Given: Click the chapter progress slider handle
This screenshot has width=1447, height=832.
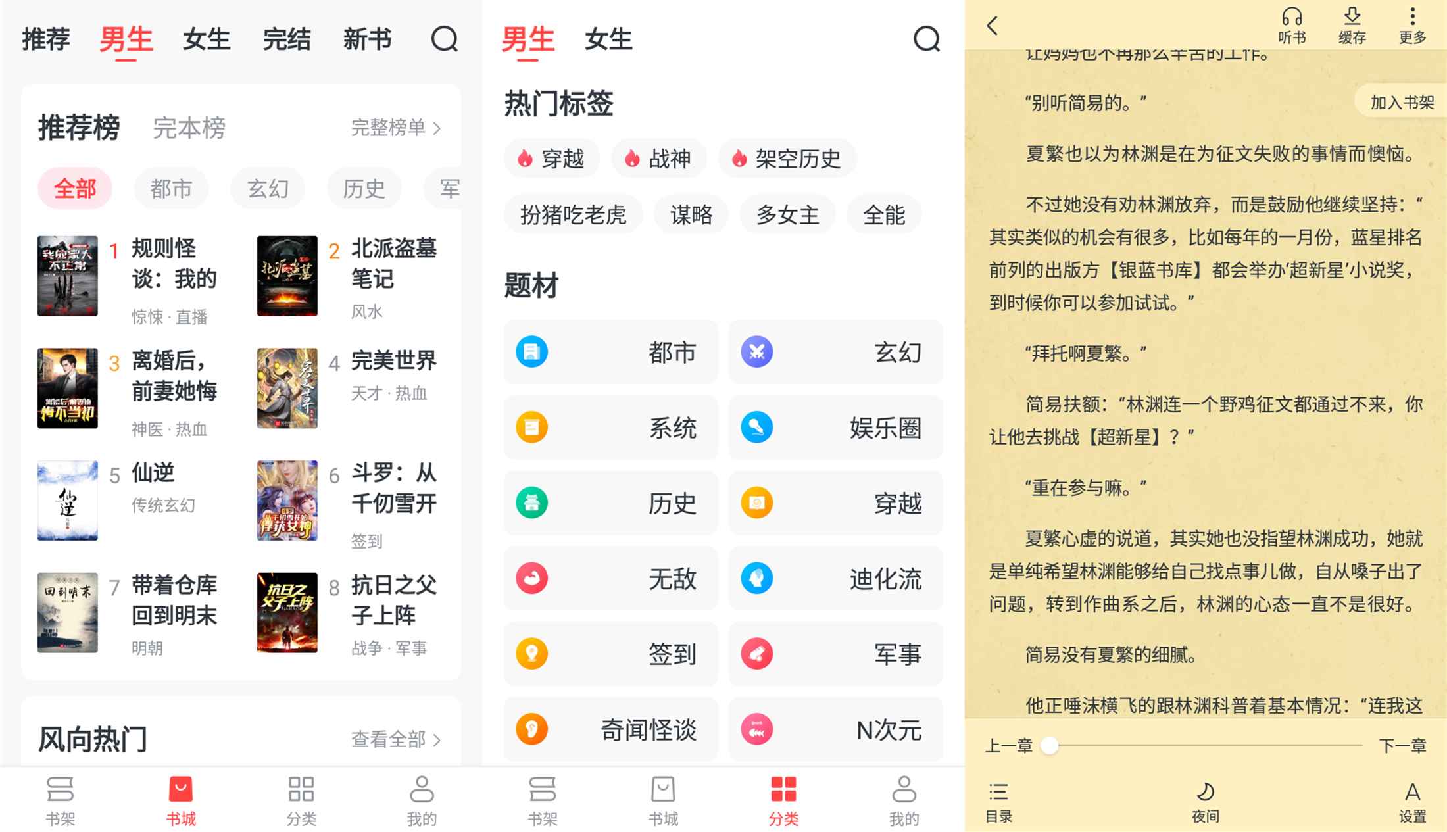Looking at the screenshot, I should pyautogui.click(x=1050, y=745).
